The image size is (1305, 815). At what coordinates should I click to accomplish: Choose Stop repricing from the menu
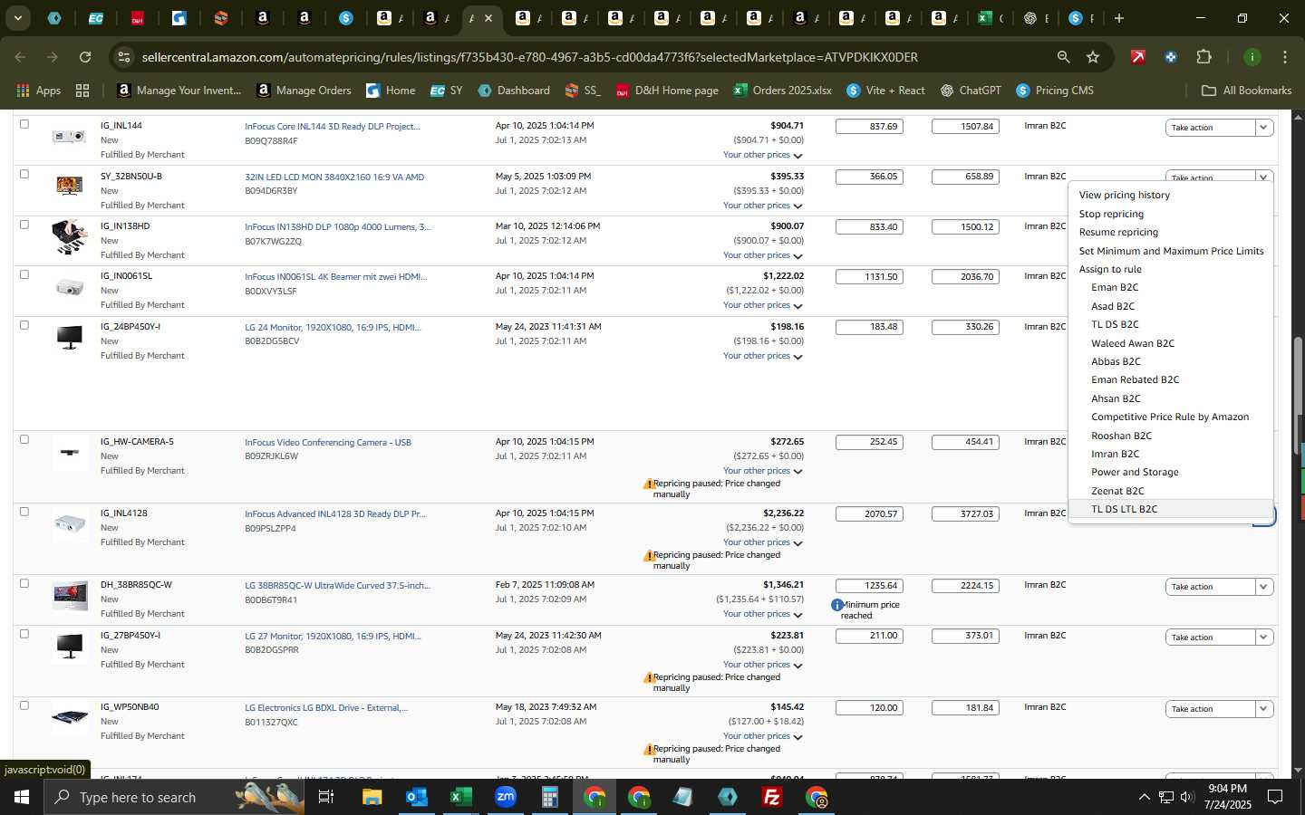tap(1111, 214)
